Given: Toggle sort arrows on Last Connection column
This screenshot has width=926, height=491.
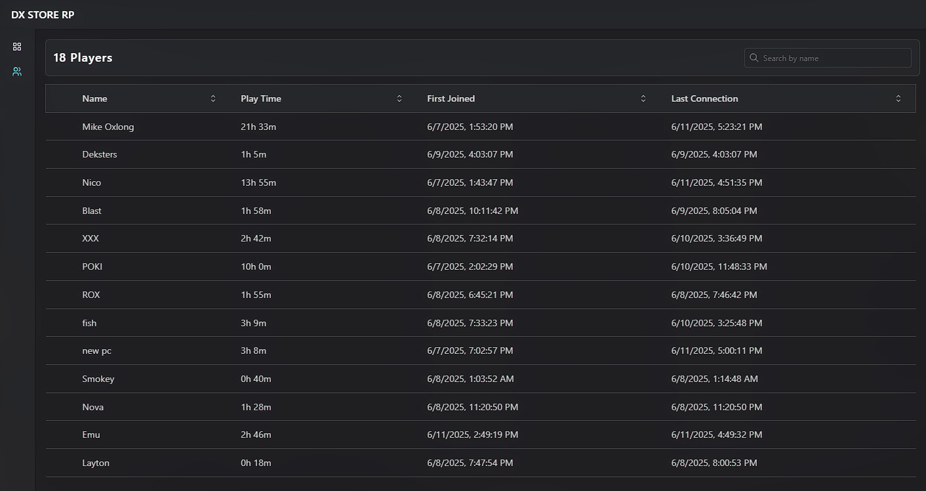Looking at the screenshot, I should pyautogui.click(x=898, y=98).
